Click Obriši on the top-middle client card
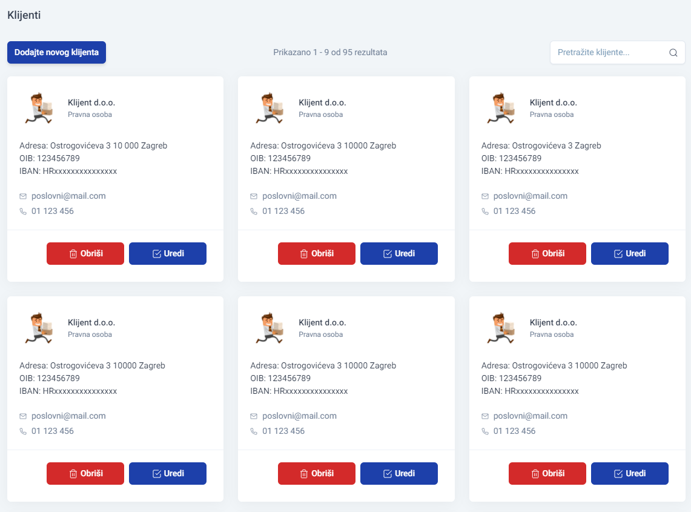Screen dimensions: 691x512 coord(316,253)
